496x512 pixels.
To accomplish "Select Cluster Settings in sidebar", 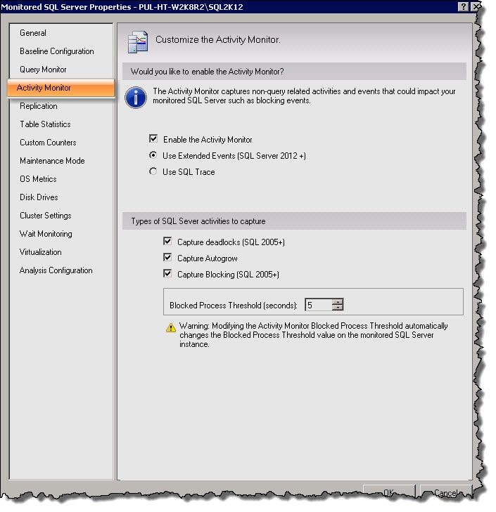I will pos(46,216).
